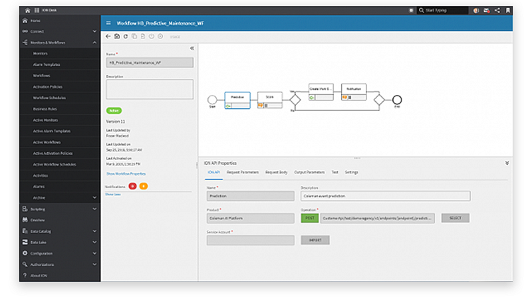The width and height of the screenshot is (532, 305).
Task: Expand the Connect sidebar section
Action: 60,31
